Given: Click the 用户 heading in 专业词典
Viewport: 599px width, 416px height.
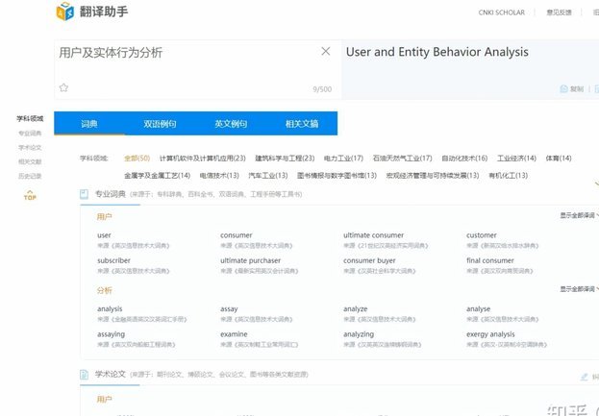Looking at the screenshot, I should [x=104, y=217].
